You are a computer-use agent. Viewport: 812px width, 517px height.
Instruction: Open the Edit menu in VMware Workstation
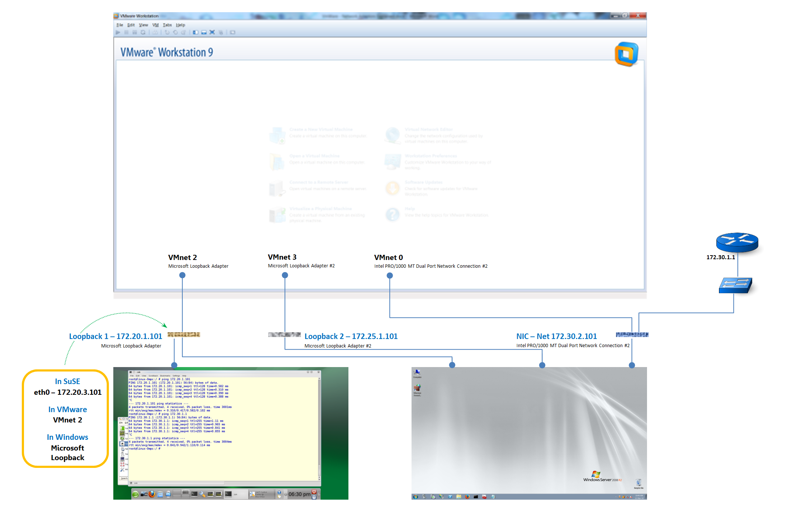[x=131, y=25]
